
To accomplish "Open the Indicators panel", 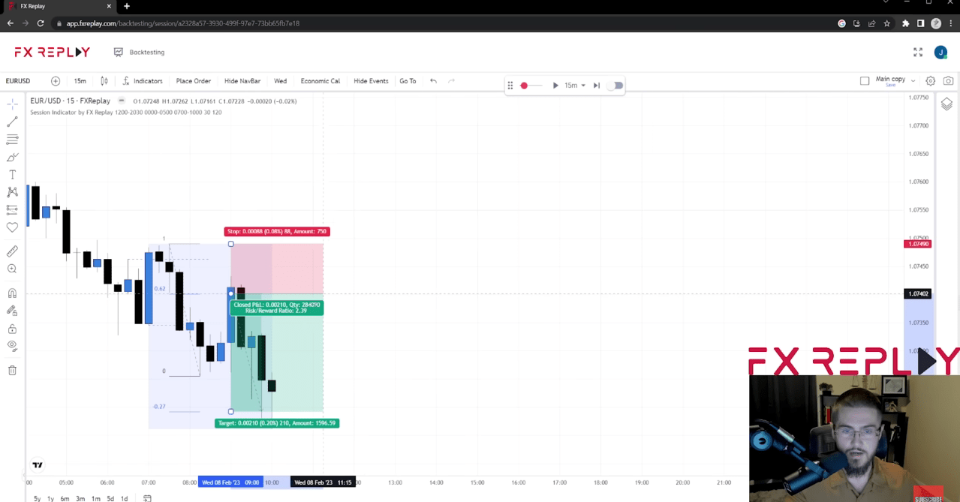I will [142, 81].
